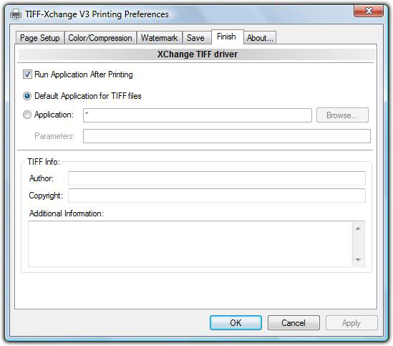Uncheck Run Application After Printing

coord(27,75)
